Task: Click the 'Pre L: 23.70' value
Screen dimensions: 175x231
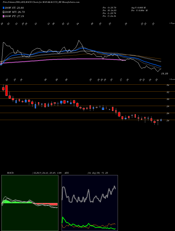Action: pyautogui.click(x=109, y=13)
